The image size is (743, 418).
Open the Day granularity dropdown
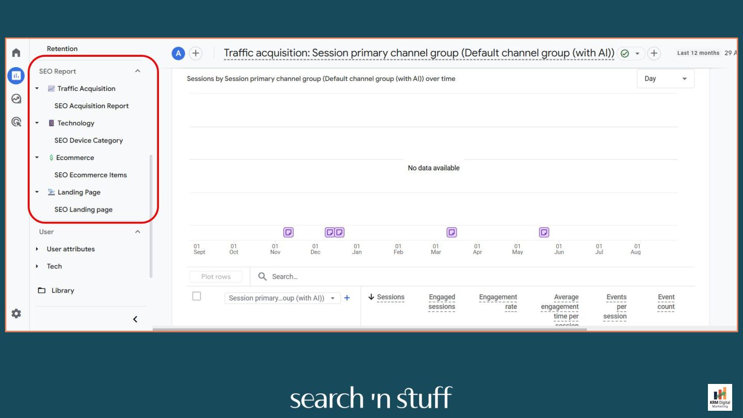tap(666, 79)
